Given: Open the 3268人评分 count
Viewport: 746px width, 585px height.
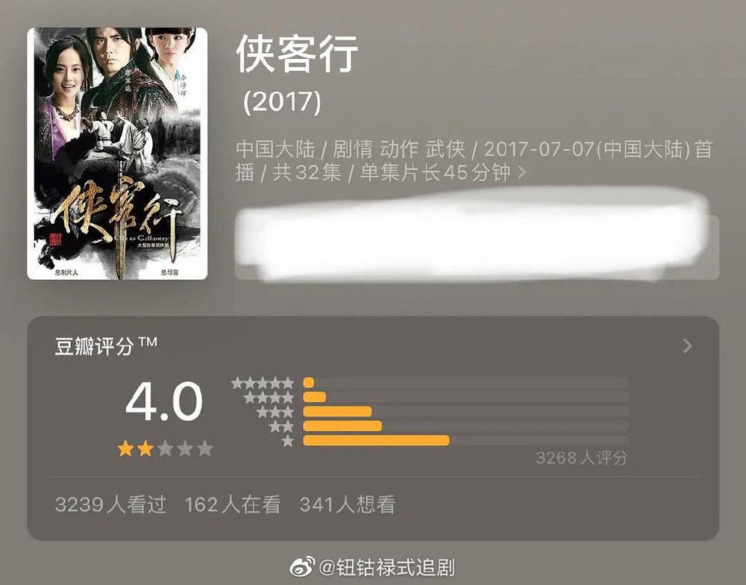Looking at the screenshot, I should click(x=581, y=458).
